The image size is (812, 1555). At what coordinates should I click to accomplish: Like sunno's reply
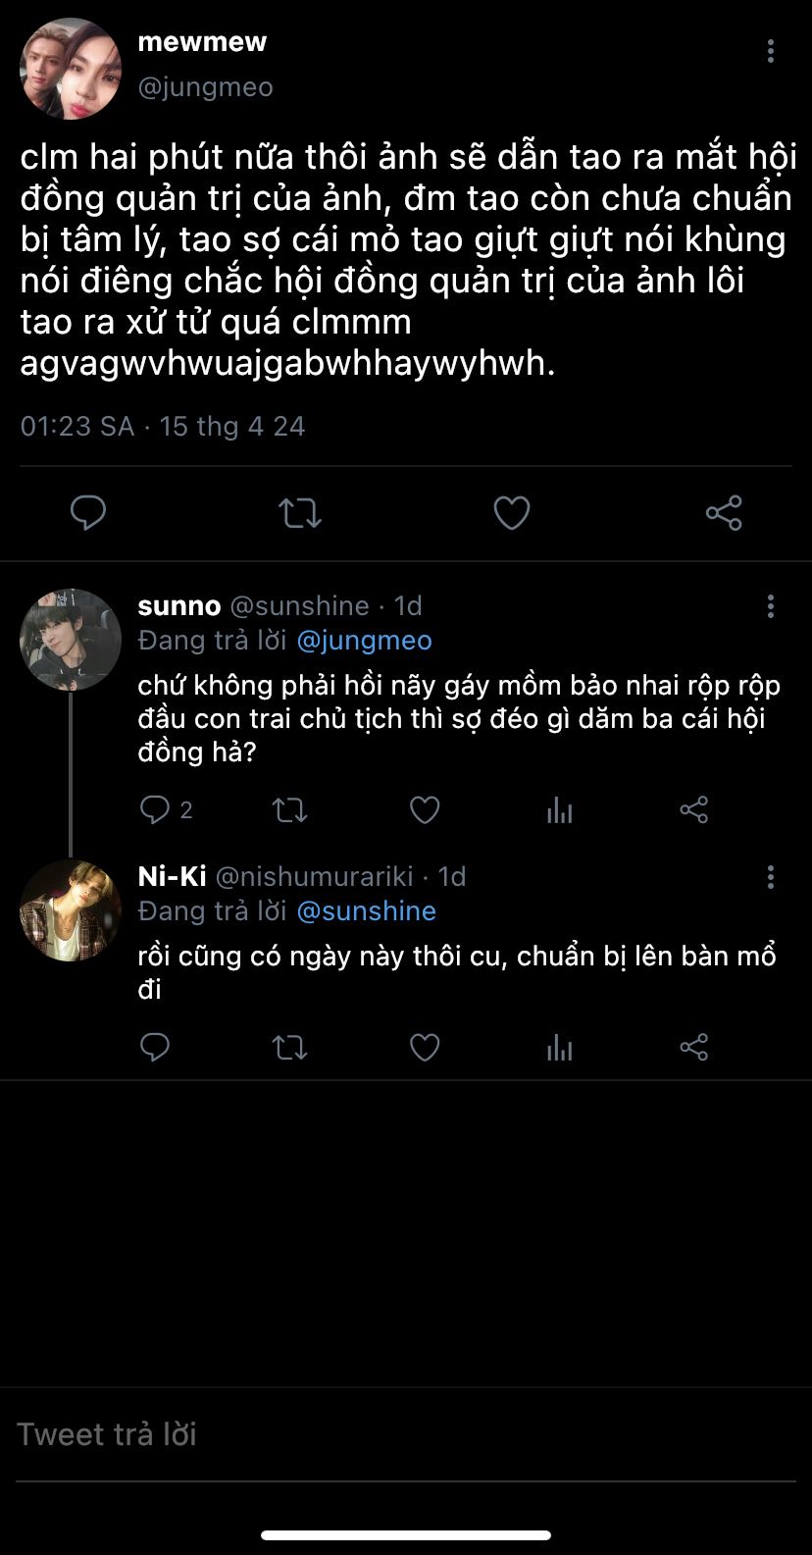(x=424, y=809)
